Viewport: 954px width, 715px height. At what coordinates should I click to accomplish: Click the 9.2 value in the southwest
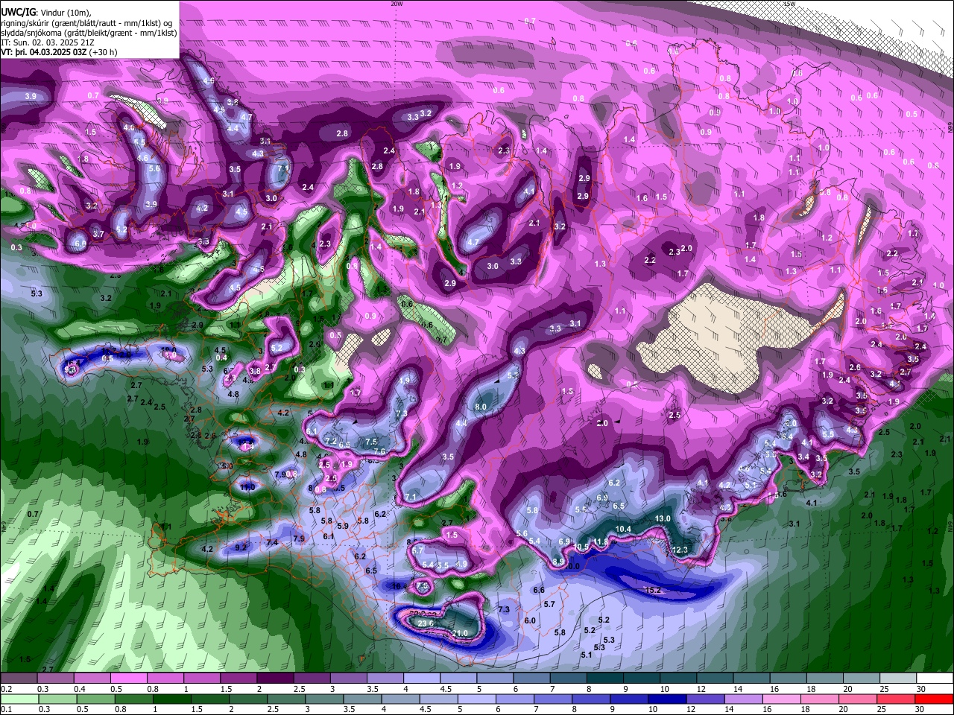[x=241, y=547]
